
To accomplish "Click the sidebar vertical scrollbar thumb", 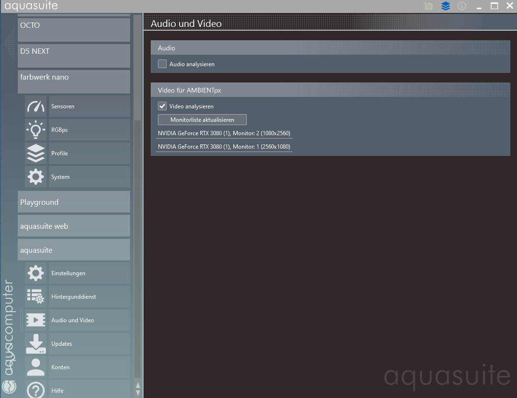I will tap(138, 249).
